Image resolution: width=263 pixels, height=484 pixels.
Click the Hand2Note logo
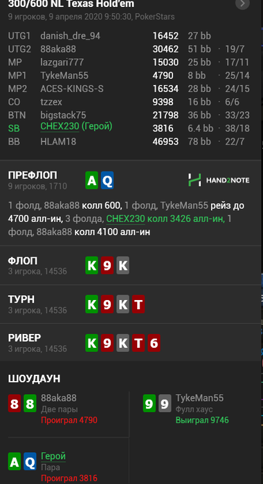pos(219,180)
